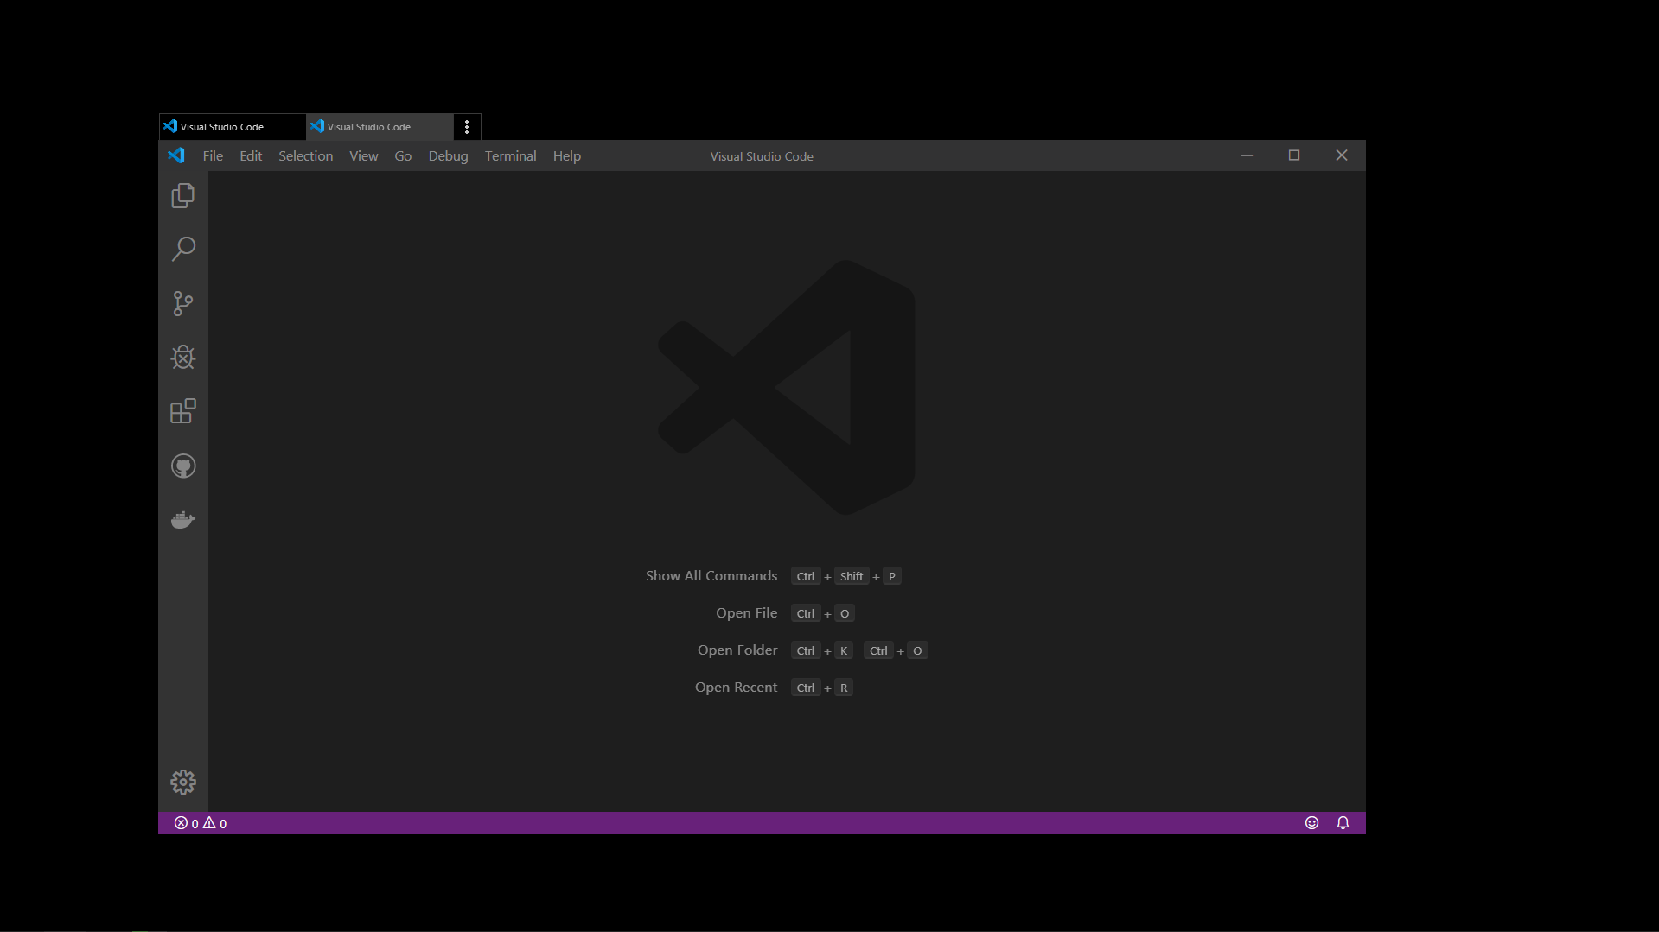1659x932 pixels.
Task: Open the Go menu
Action: pyautogui.click(x=403, y=156)
